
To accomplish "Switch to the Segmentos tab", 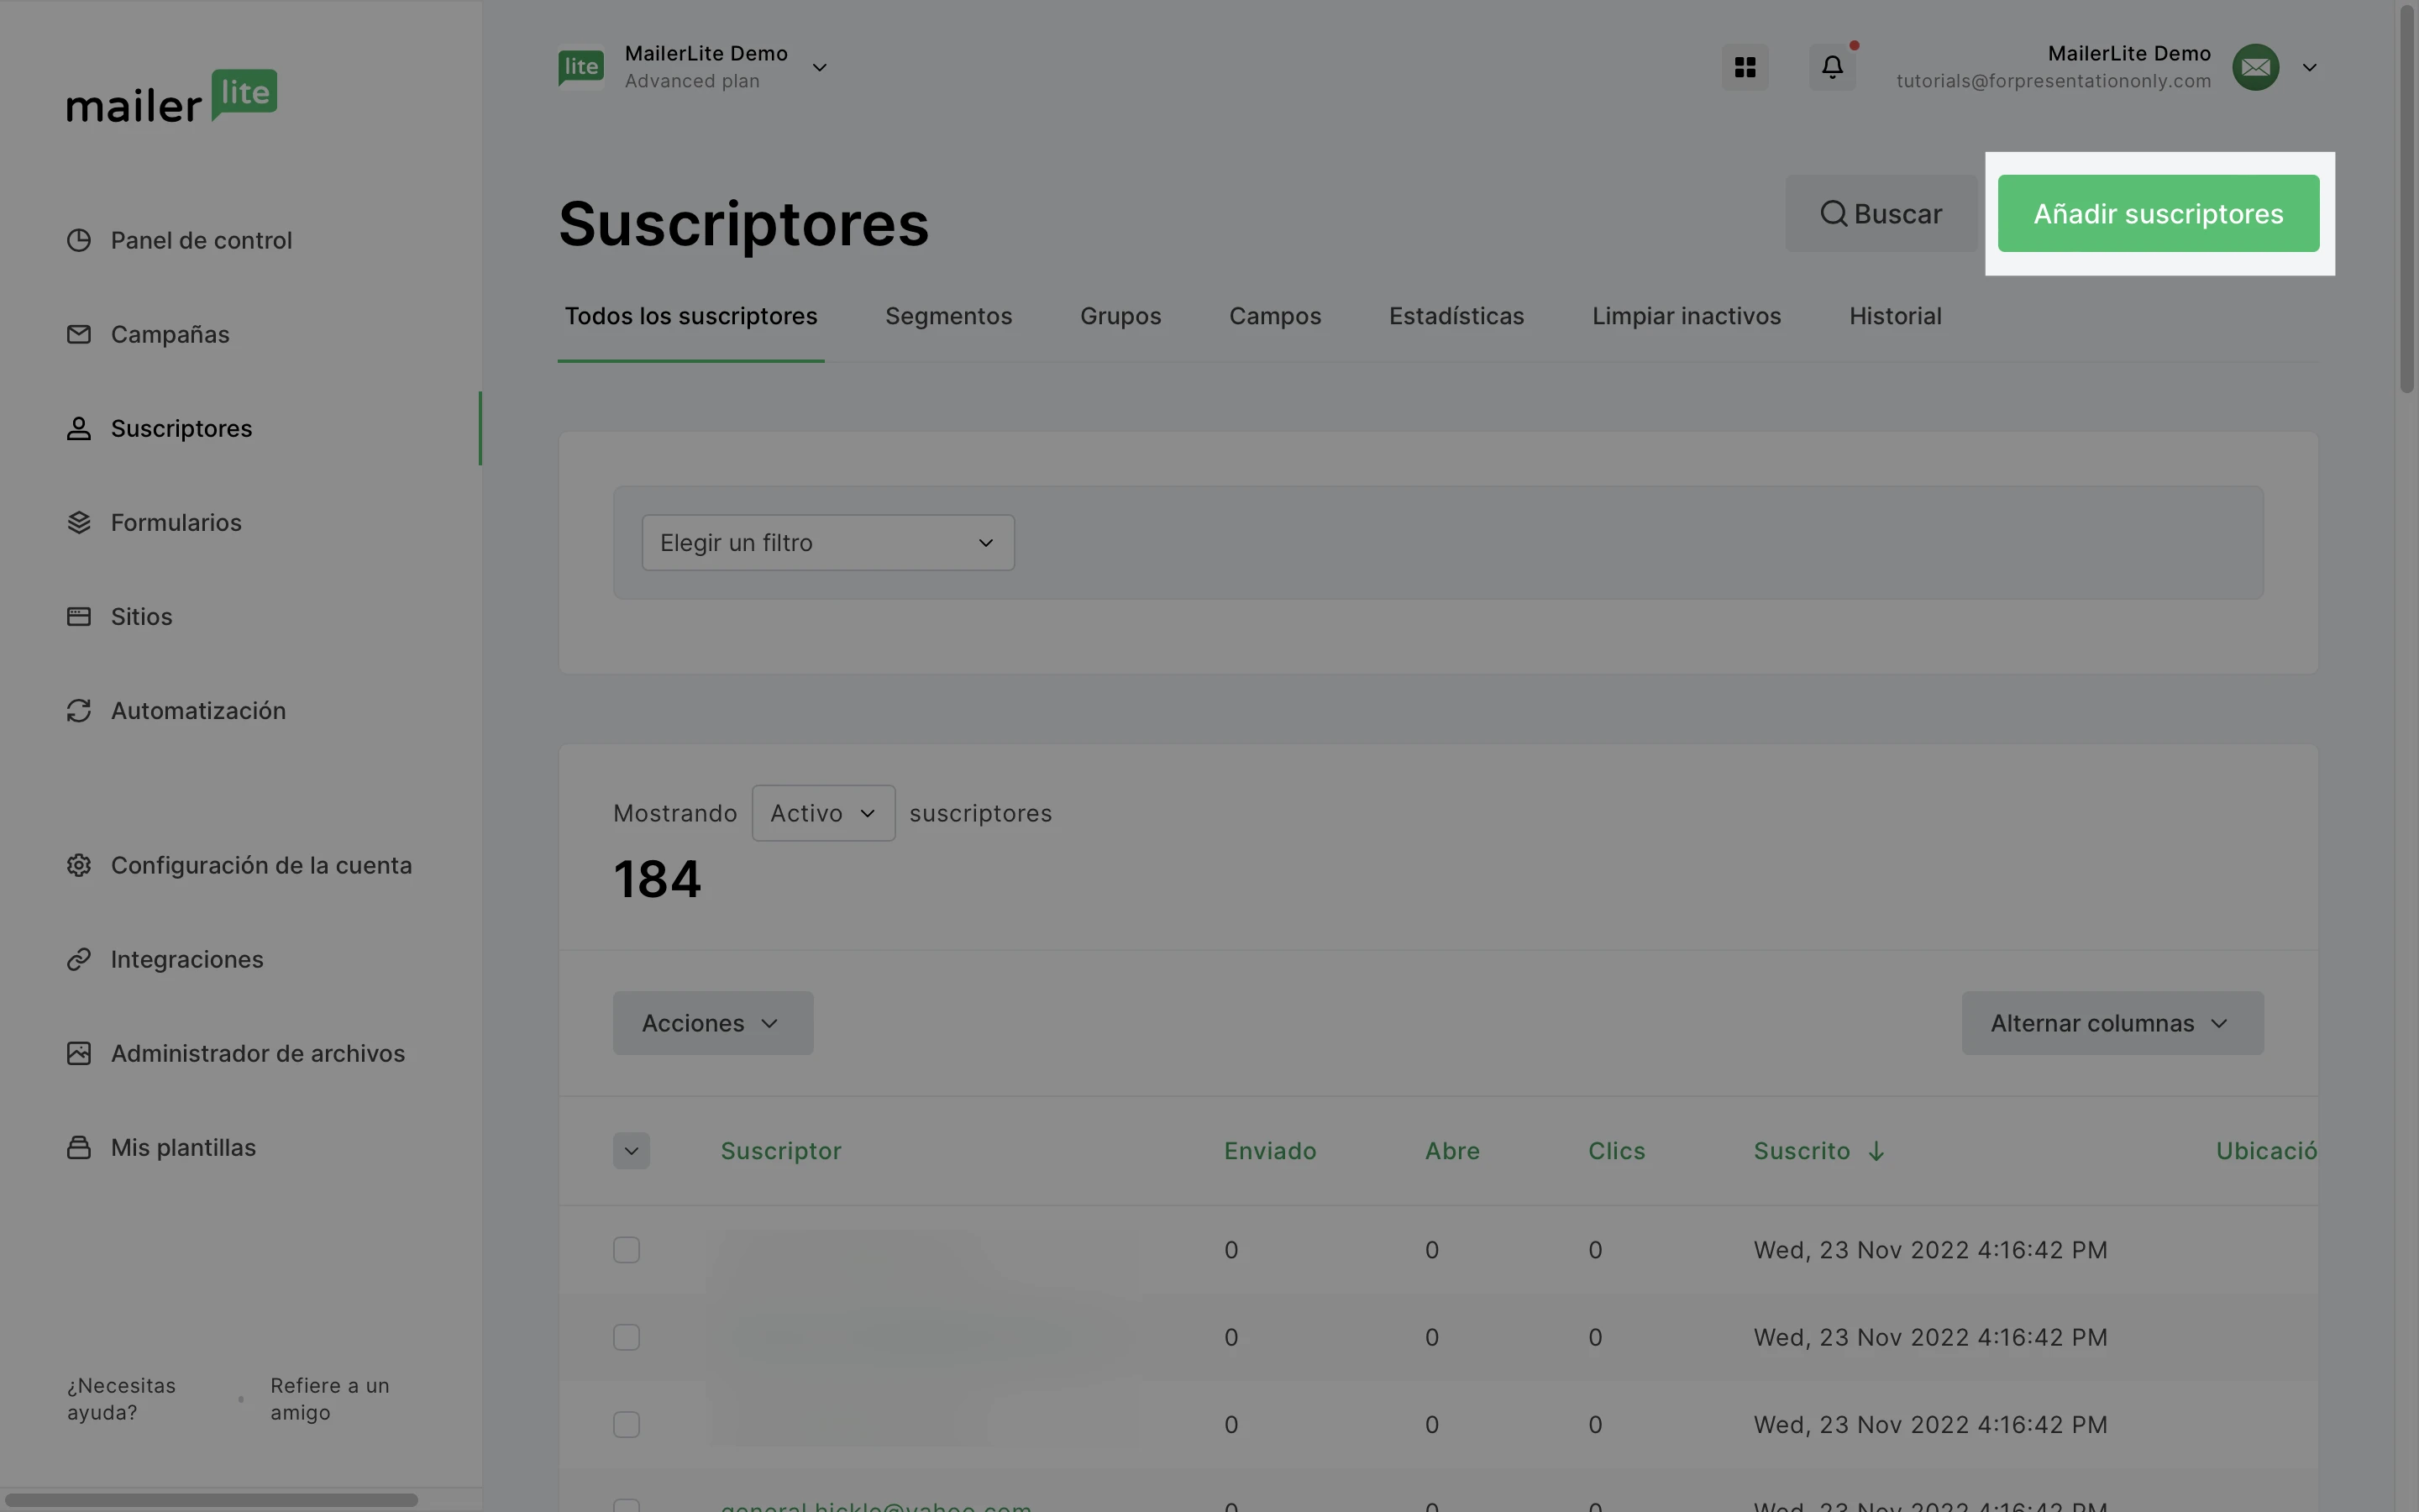I will (947, 316).
